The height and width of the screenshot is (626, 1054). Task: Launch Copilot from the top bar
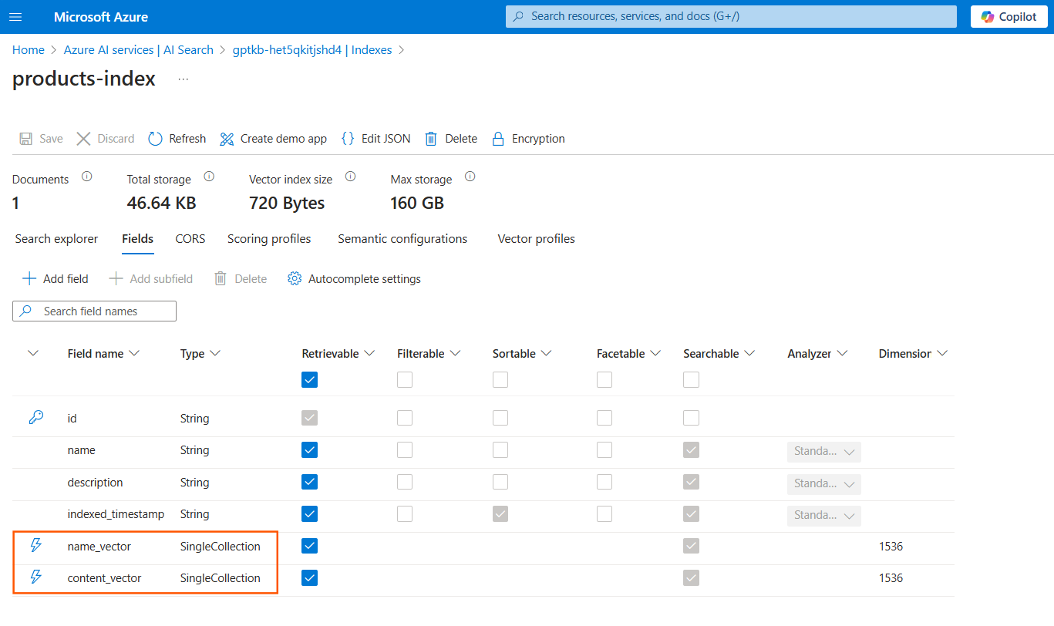(x=1008, y=16)
